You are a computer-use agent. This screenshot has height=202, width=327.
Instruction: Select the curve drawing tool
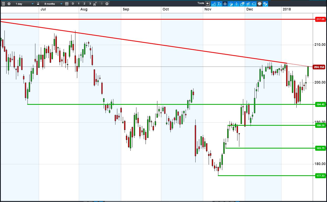213,4
